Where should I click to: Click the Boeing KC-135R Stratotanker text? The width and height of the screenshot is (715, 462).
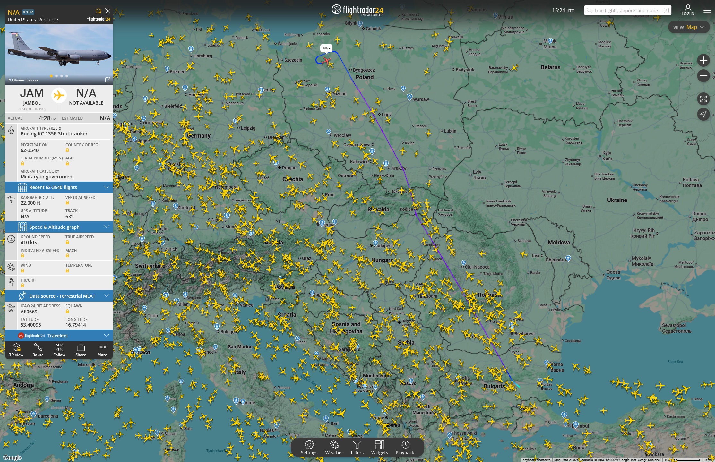click(54, 134)
